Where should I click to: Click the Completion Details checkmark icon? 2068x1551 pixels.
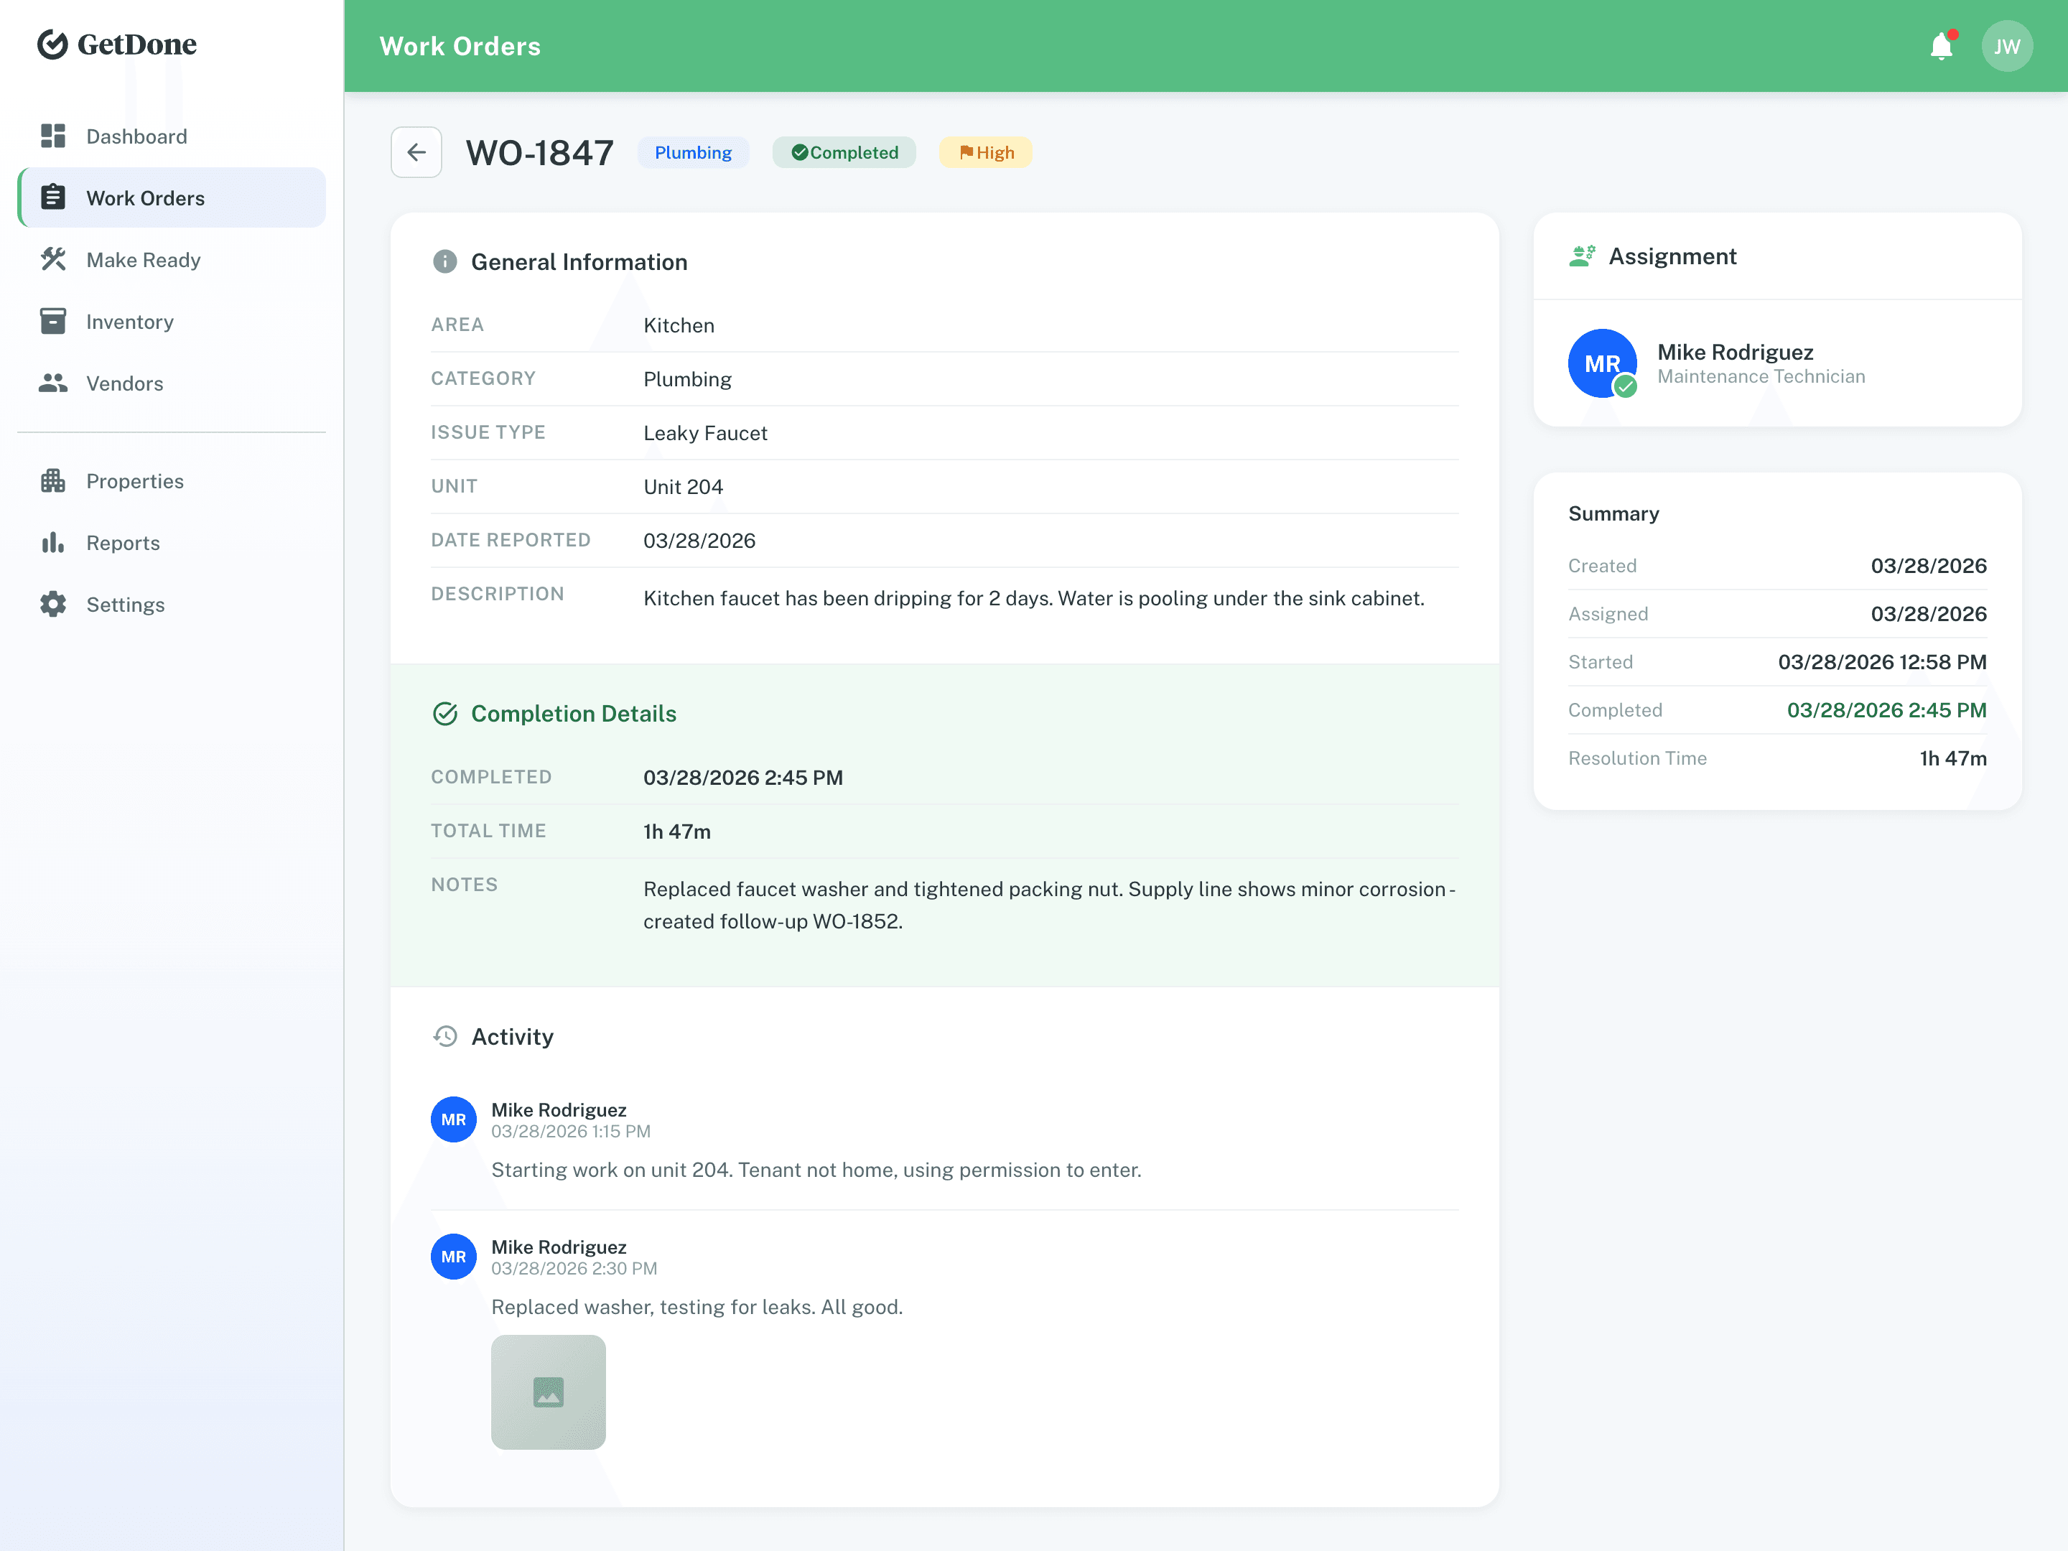click(445, 713)
